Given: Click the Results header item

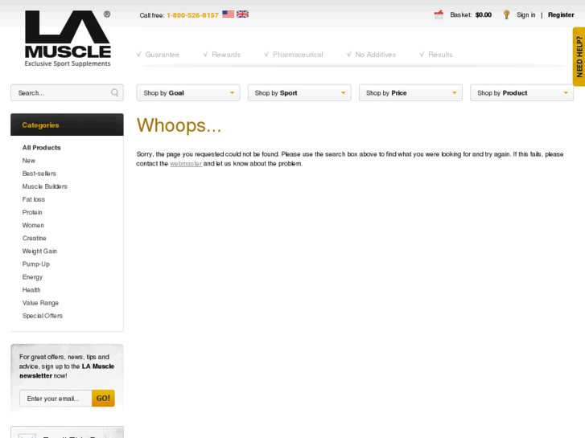Looking at the screenshot, I should coord(436,55).
